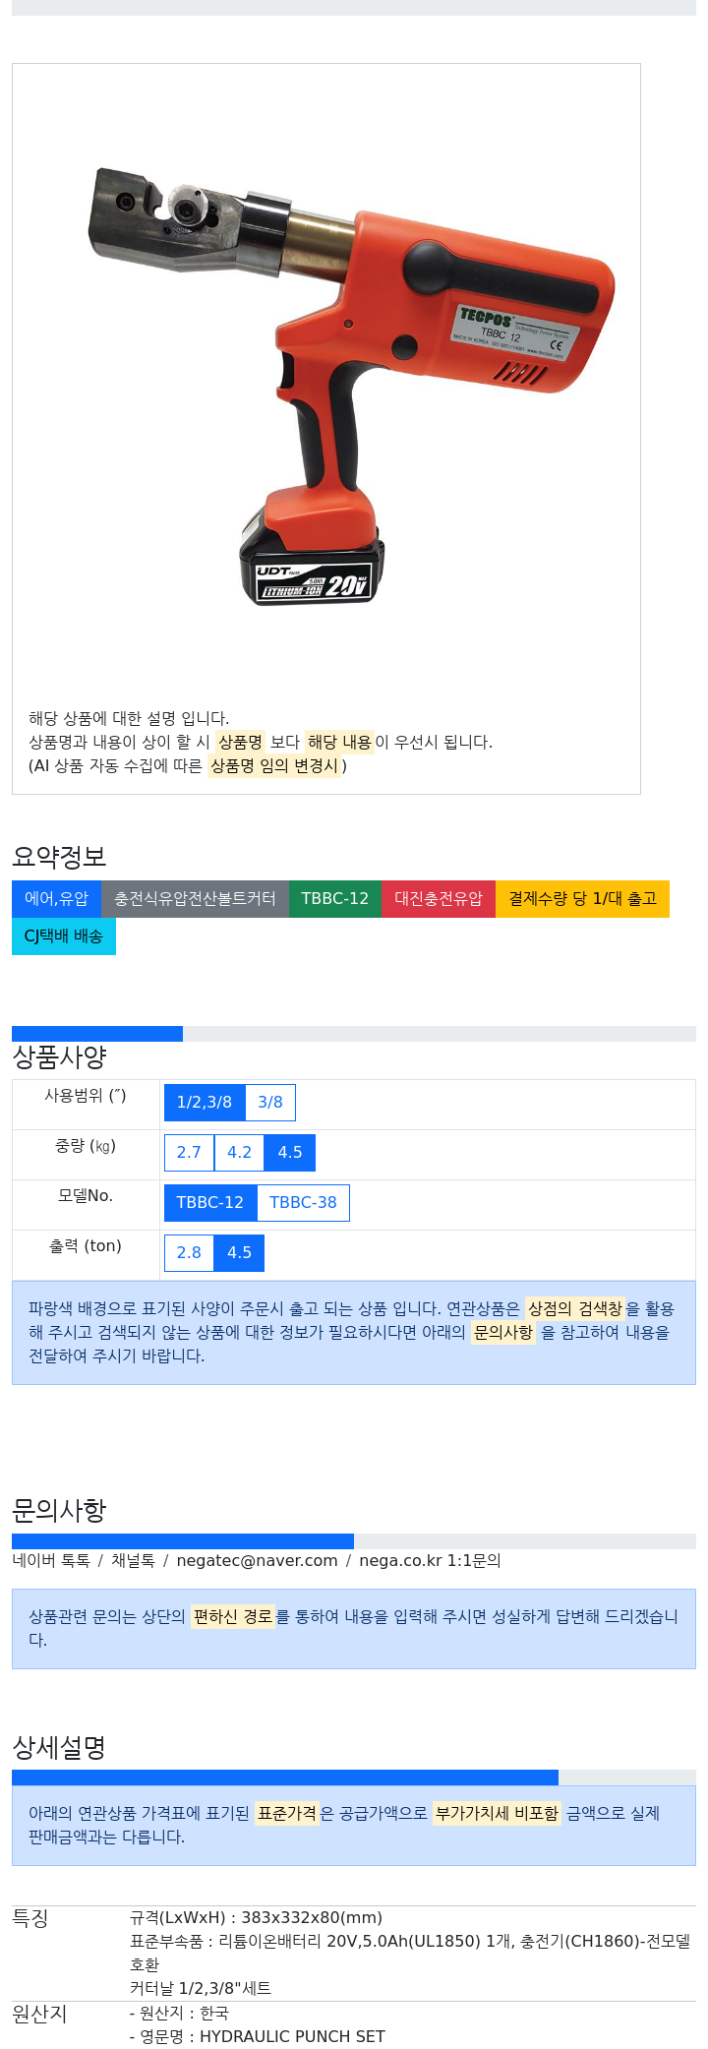
Task: Select the 2.8 ton output option
Action: click(189, 1253)
